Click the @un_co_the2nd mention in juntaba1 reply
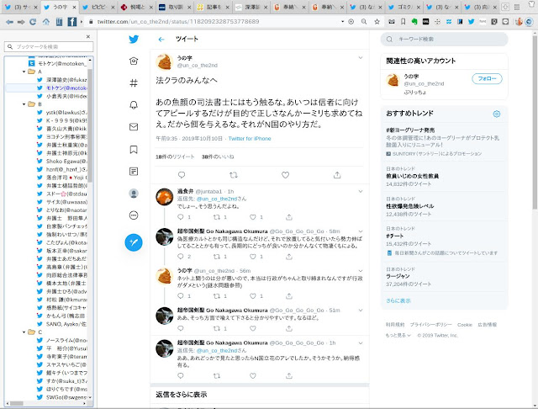 pos(217,199)
